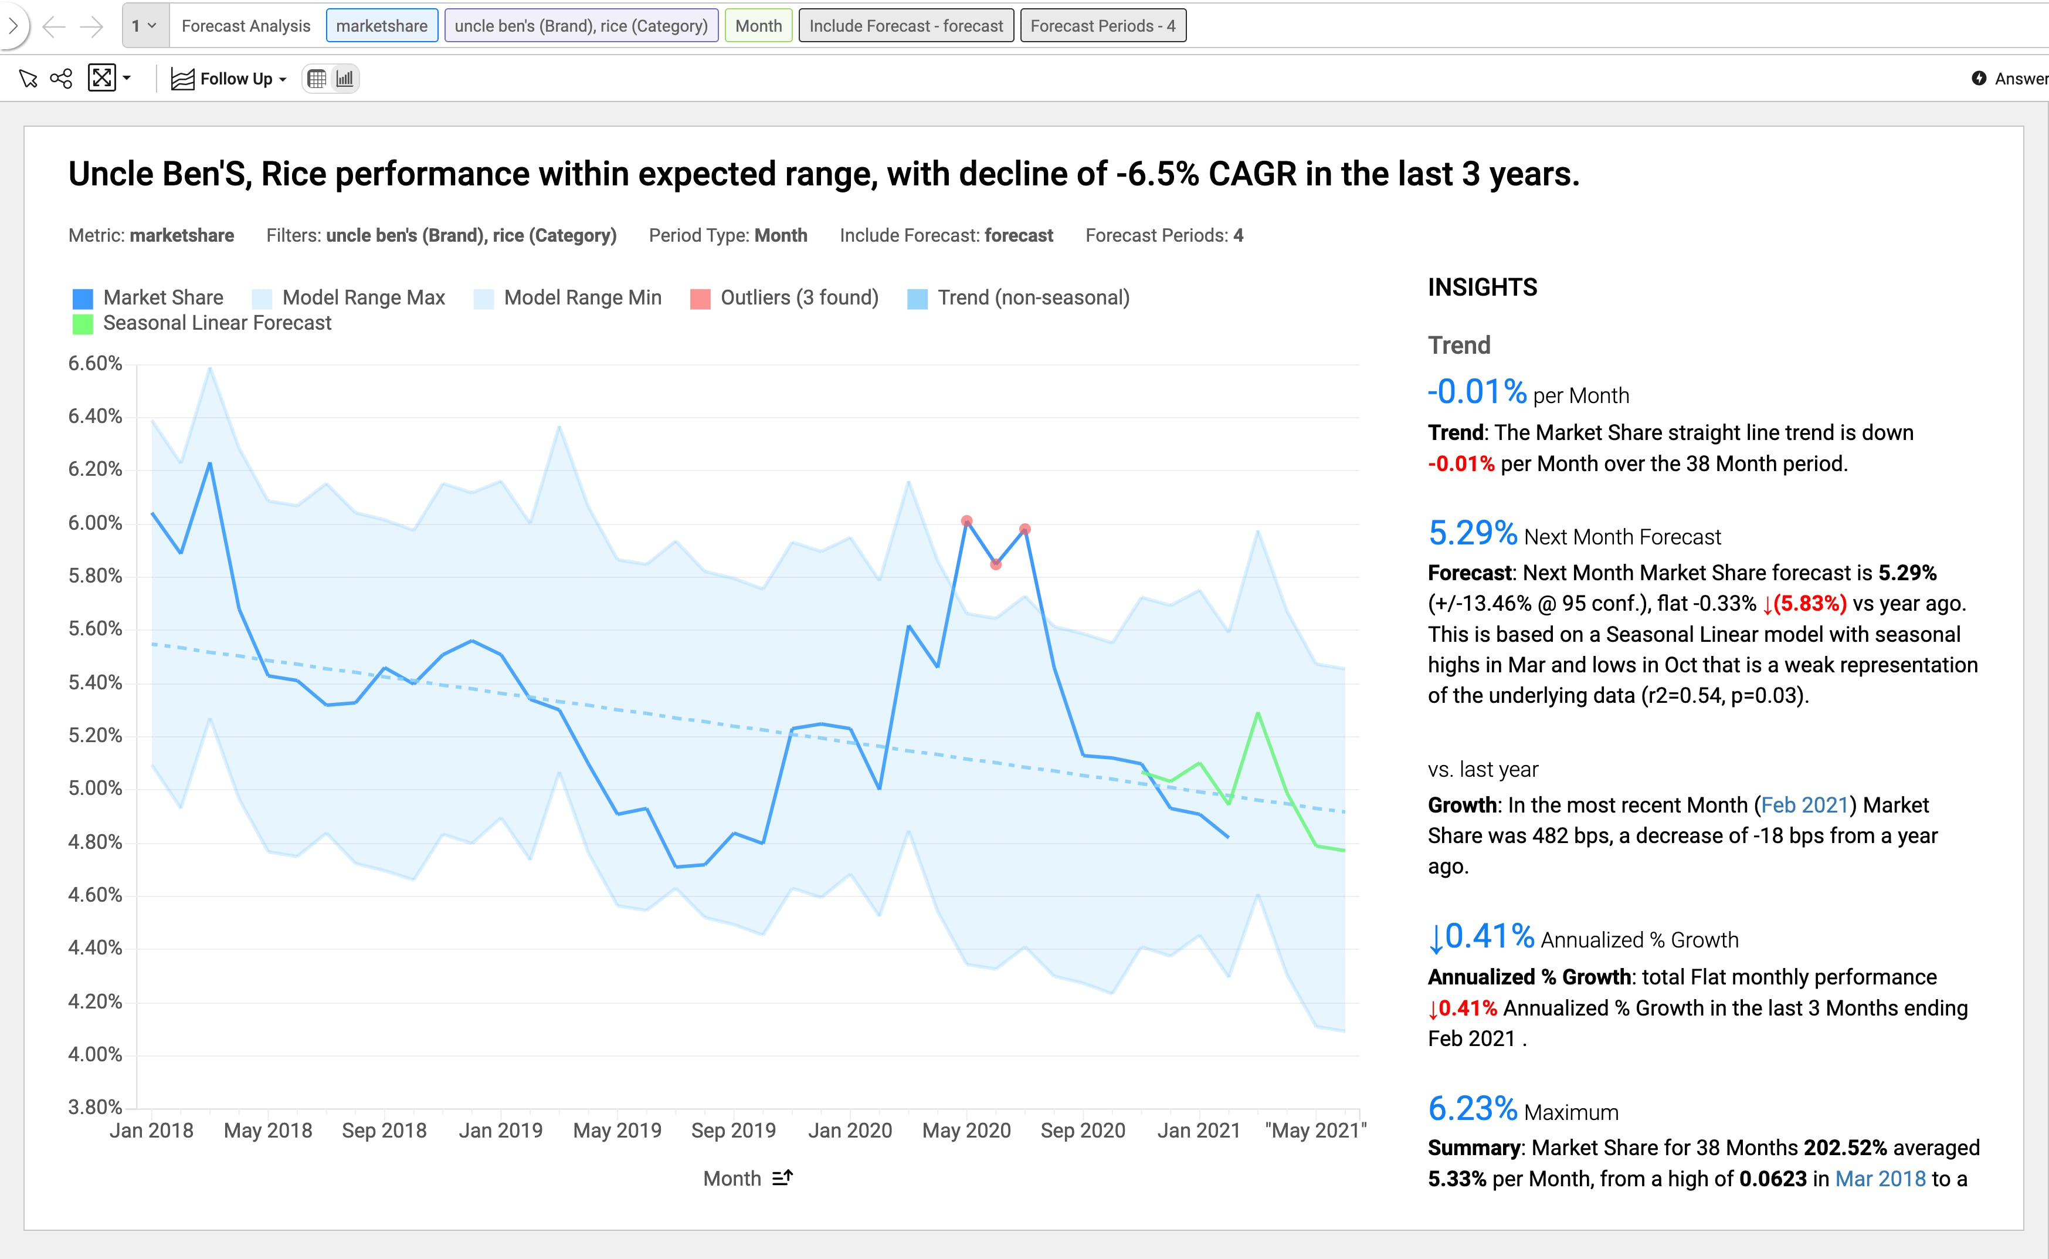The width and height of the screenshot is (2049, 1259).
Task: Click the Forecast Periods - 4 pill
Action: pos(1102,26)
